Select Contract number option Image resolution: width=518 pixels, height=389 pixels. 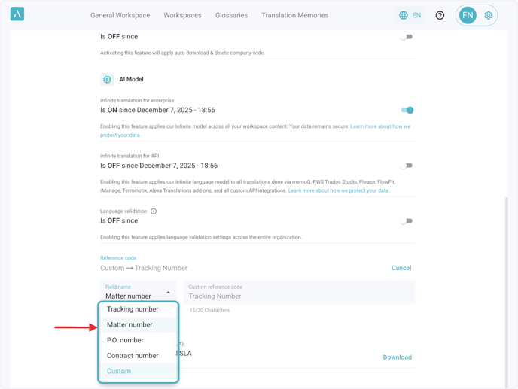[133, 356]
